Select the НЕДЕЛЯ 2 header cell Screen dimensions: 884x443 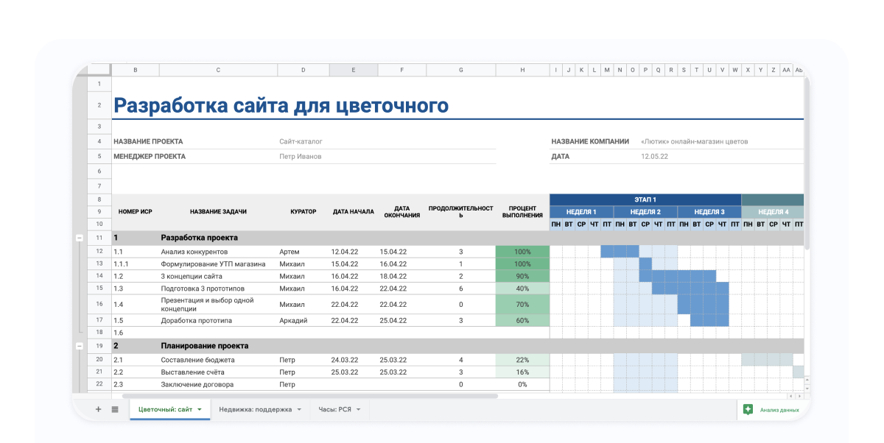645,212
